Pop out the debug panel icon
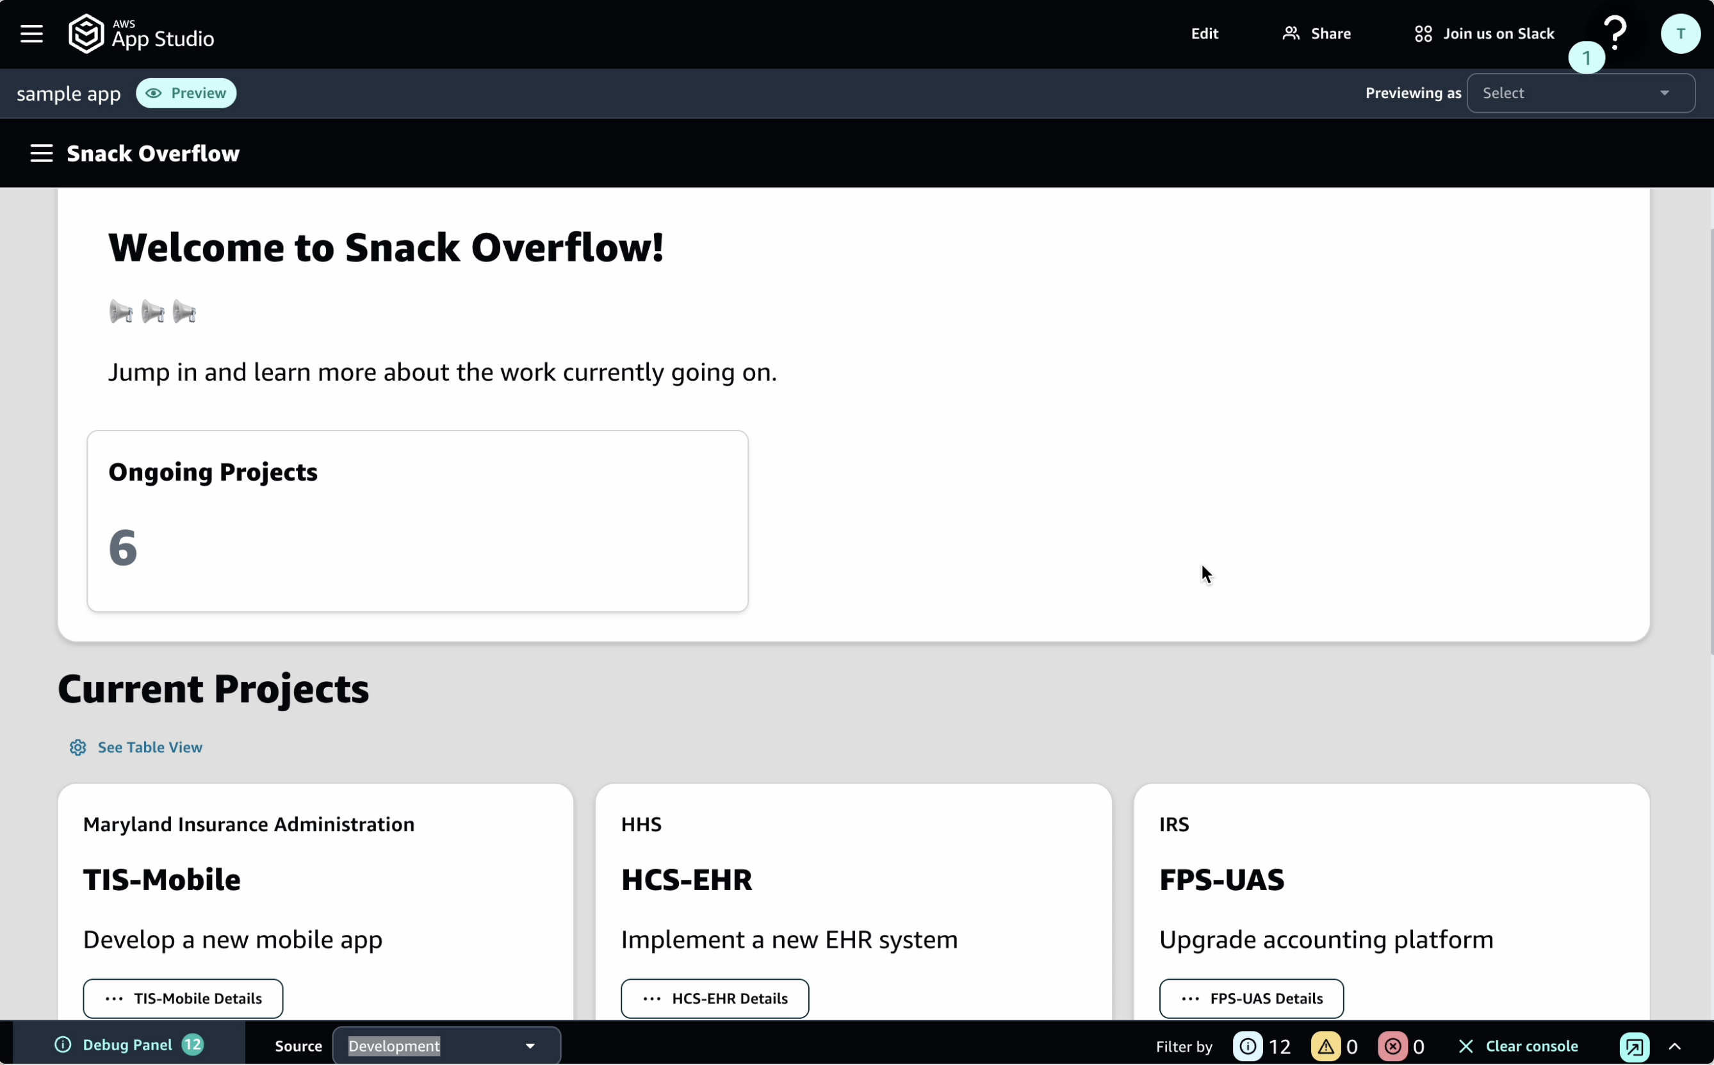 [x=1634, y=1046]
